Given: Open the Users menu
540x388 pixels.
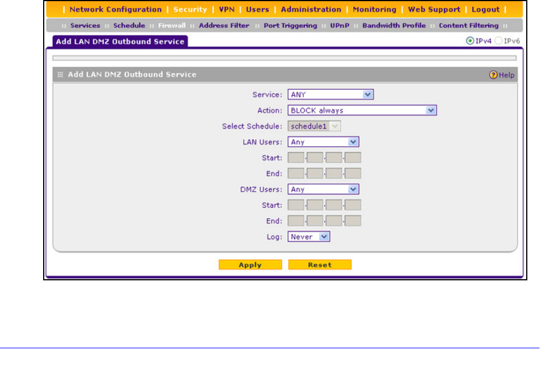Looking at the screenshot, I should tap(257, 9).
